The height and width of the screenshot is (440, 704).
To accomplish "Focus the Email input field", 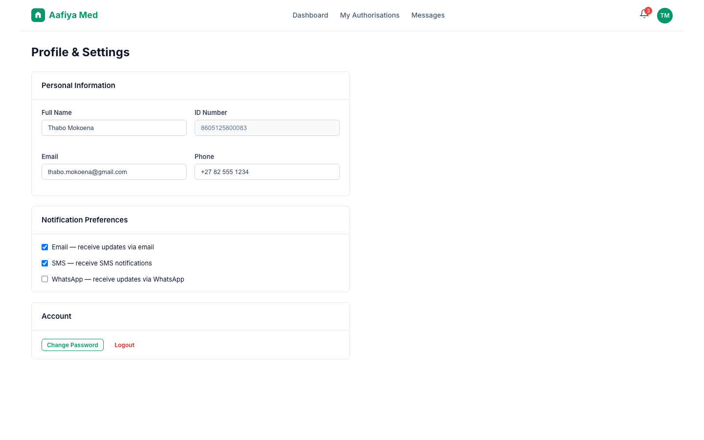I will point(114,172).
